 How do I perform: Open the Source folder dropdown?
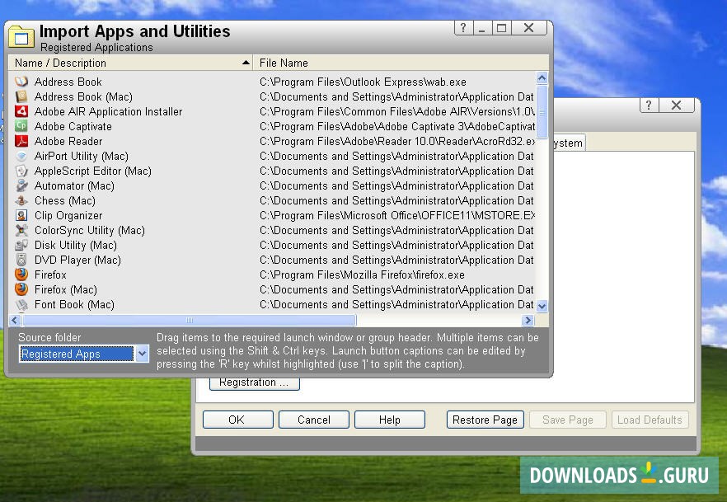(x=141, y=353)
